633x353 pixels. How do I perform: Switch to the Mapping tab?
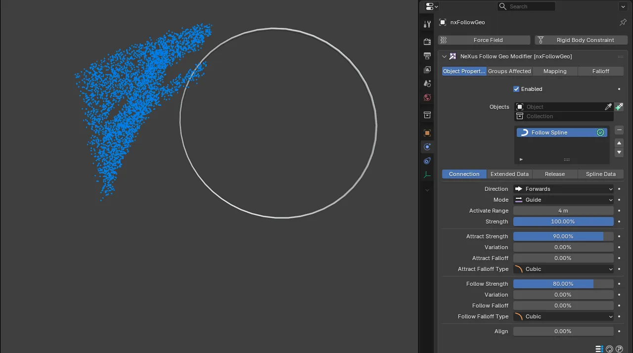coord(555,71)
